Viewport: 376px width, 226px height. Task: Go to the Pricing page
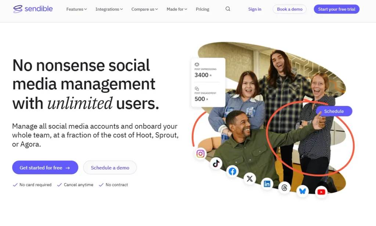[x=202, y=9]
